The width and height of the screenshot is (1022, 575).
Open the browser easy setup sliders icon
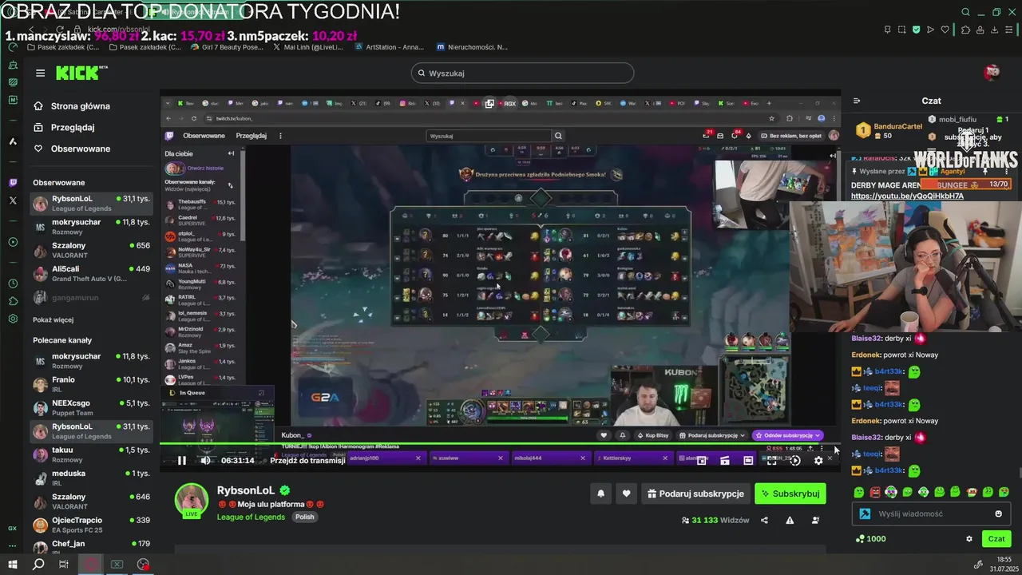[x=1010, y=30]
